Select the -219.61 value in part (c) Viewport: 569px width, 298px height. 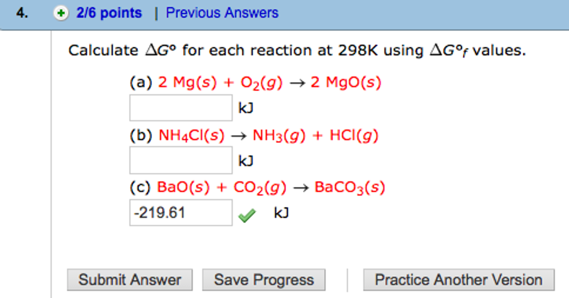click(x=181, y=212)
